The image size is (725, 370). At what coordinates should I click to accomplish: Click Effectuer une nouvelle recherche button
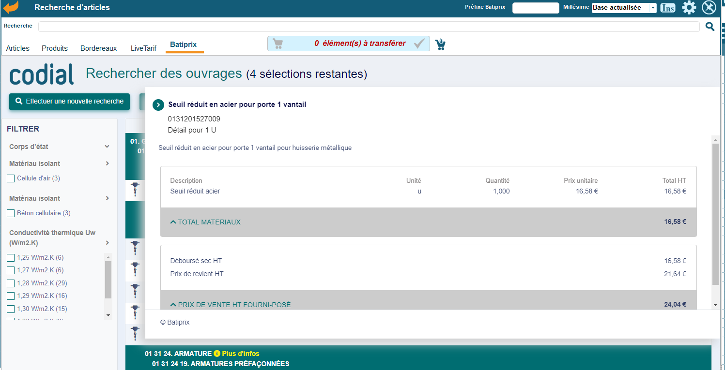click(x=69, y=102)
